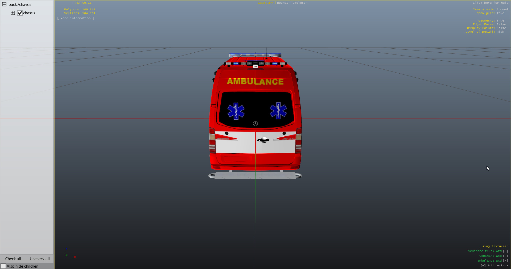Switch to the Skeleton view tab
This screenshot has height=269, width=511.
pyautogui.click(x=300, y=3)
